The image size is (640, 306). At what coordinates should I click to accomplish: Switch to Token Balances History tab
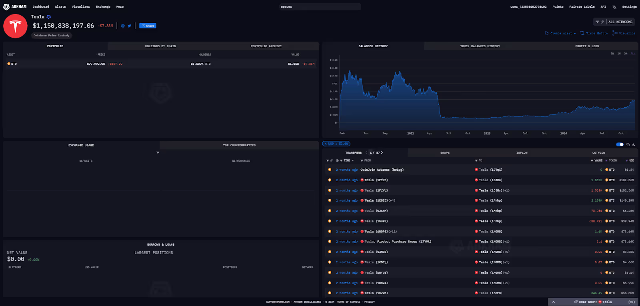tap(480, 46)
